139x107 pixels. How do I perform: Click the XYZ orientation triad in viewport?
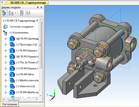coord(51,95)
